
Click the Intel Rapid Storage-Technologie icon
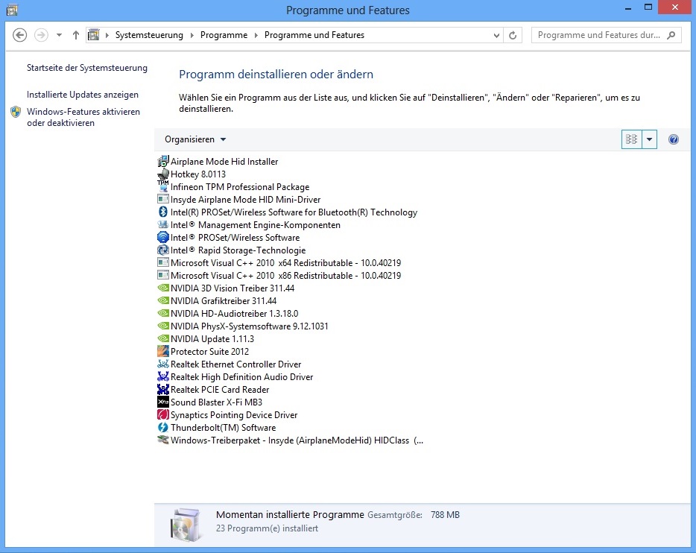pos(163,250)
